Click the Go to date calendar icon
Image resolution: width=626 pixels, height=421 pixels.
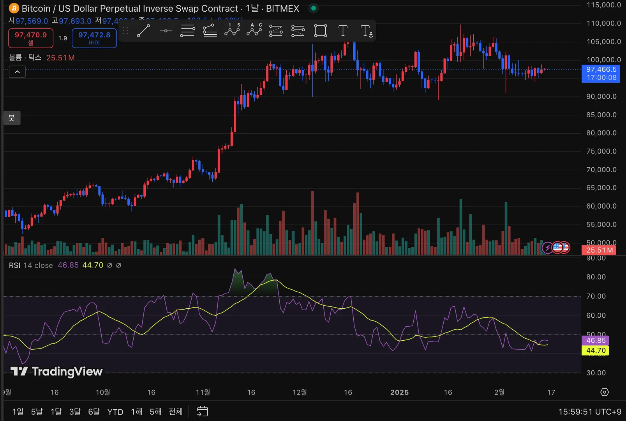(x=202, y=411)
